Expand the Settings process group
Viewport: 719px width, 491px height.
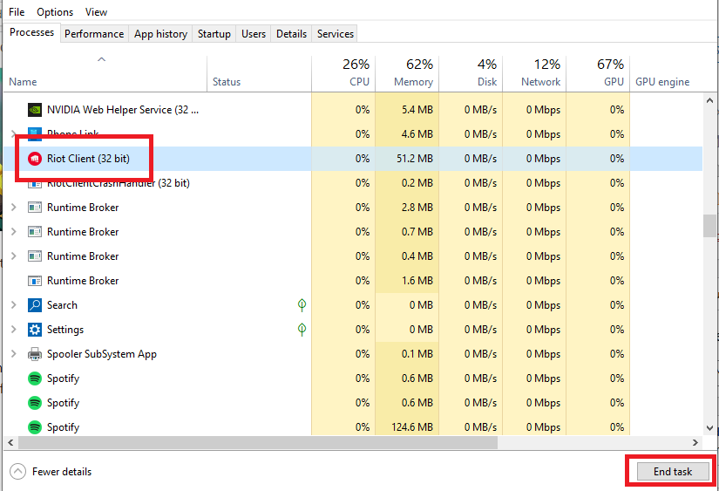click(x=13, y=330)
